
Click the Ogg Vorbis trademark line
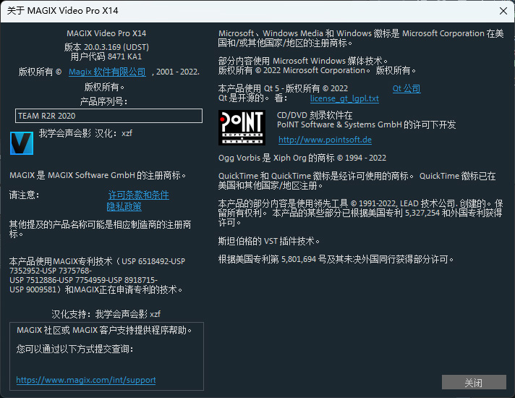tap(302, 158)
